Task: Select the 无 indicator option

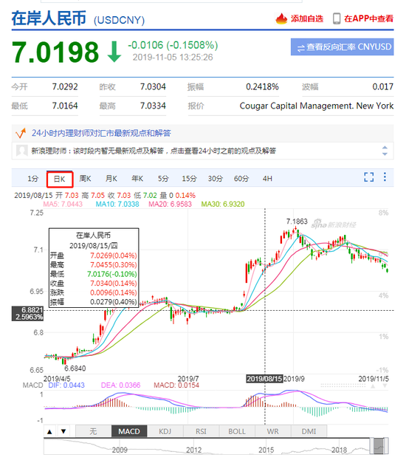Action: [93, 431]
